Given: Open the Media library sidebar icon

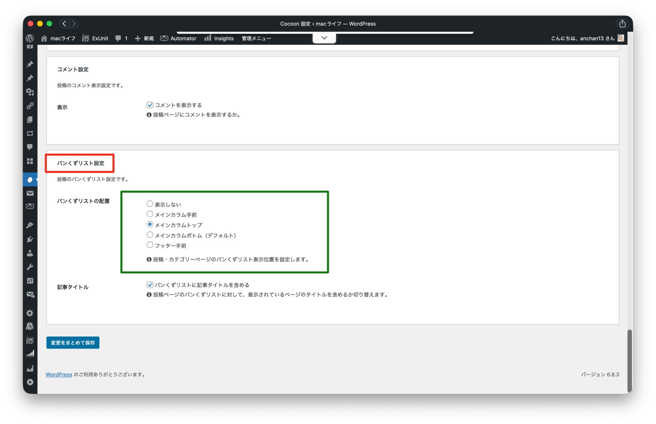Looking at the screenshot, I should click(30, 92).
